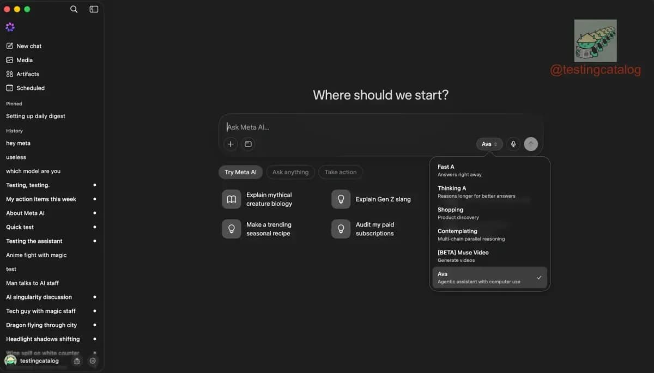Screen dimensions: 654x373
Task: Open the Ava model selector dropdown
Action: tap(489, 144)
